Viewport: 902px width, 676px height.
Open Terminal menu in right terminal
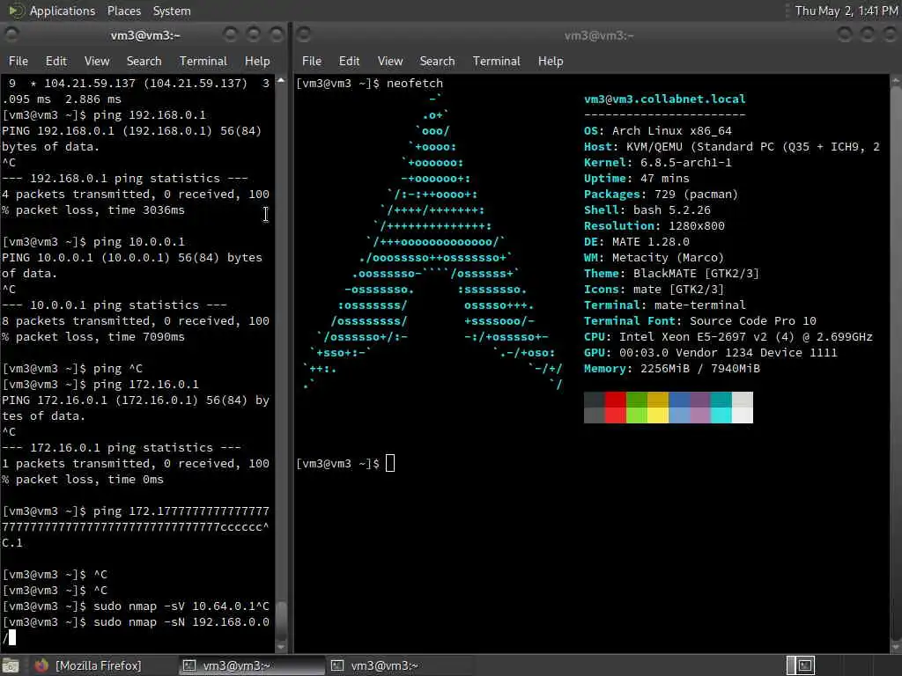click(x=497, y=61)
